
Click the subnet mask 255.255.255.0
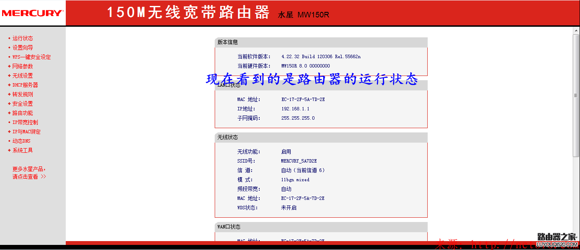coord(298,118)
